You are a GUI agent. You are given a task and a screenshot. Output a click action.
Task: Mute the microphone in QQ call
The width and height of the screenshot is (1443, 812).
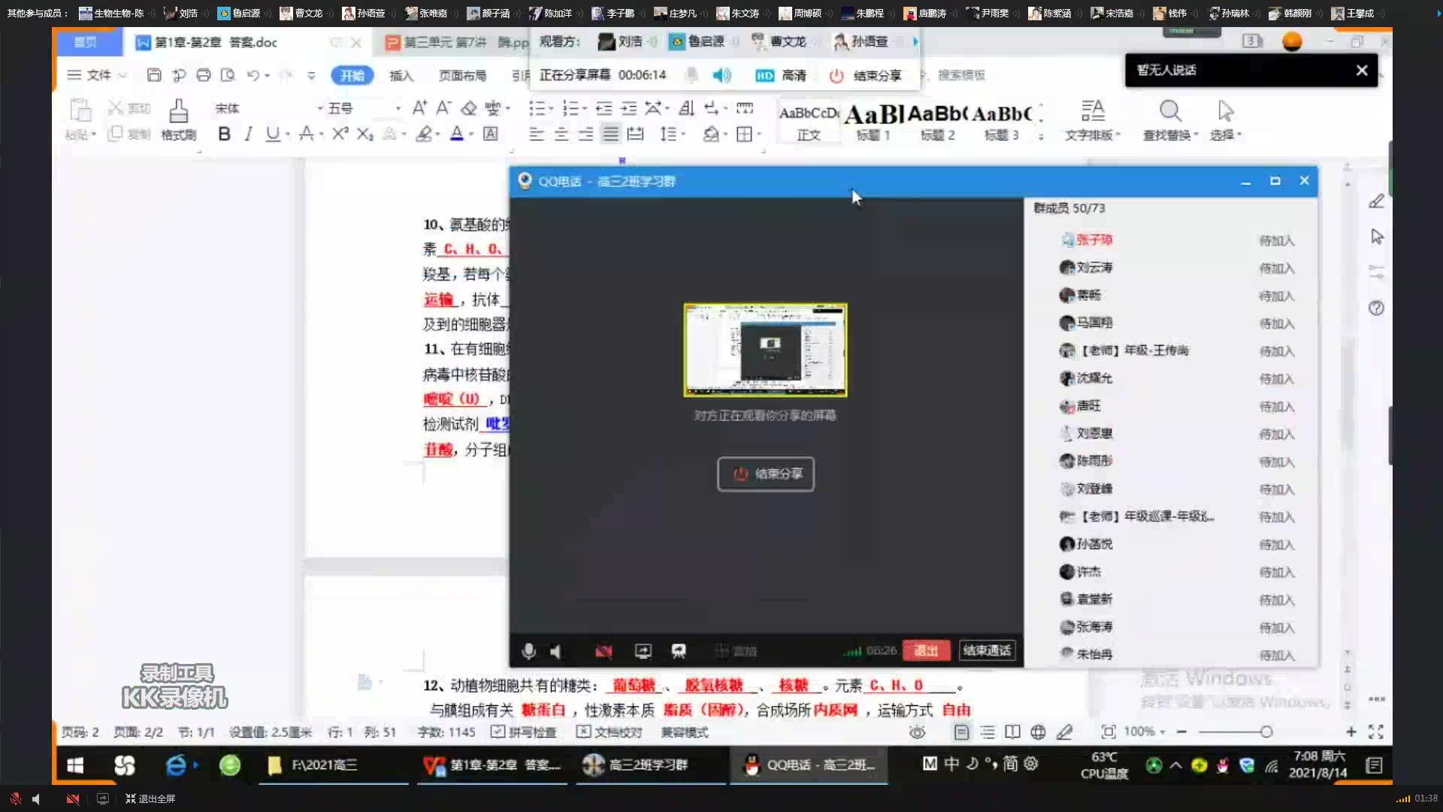point(528,651)
